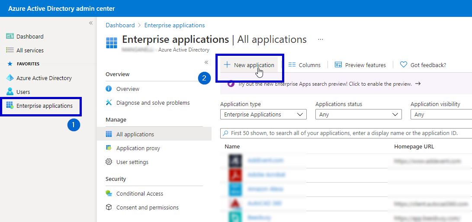Open the ellipsis more options next to the title
This screenshot has width=472, height=222.
click(x=321, y=39)
